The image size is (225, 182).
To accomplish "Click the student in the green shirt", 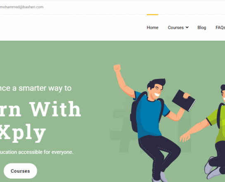I will [x=214, y=132].
